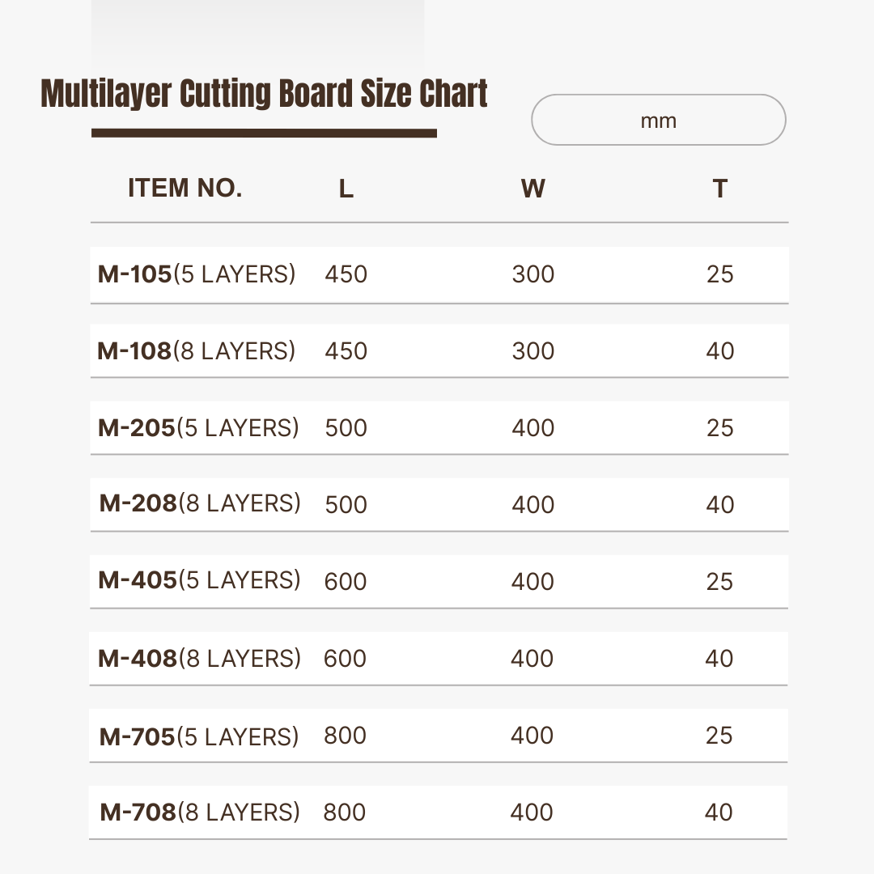Select the M-705 (5 LAYERS) item

(x=199, y=737)
